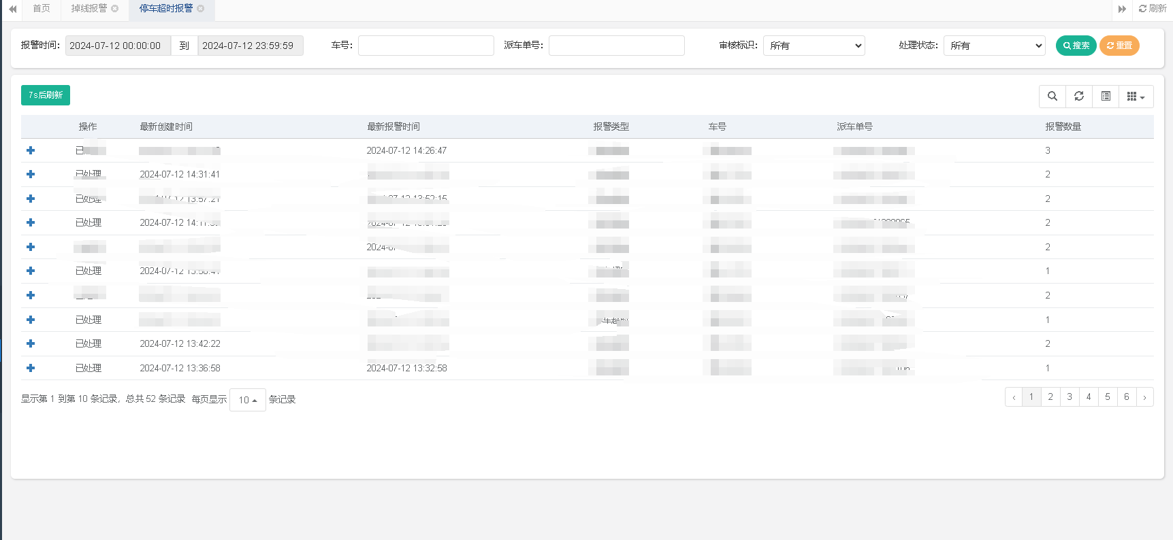
Task: Expand the first table row details
Action: (x=31, y=150)
